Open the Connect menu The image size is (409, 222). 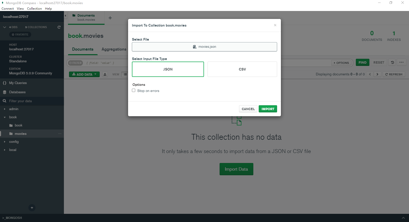[x=8, y=8]
